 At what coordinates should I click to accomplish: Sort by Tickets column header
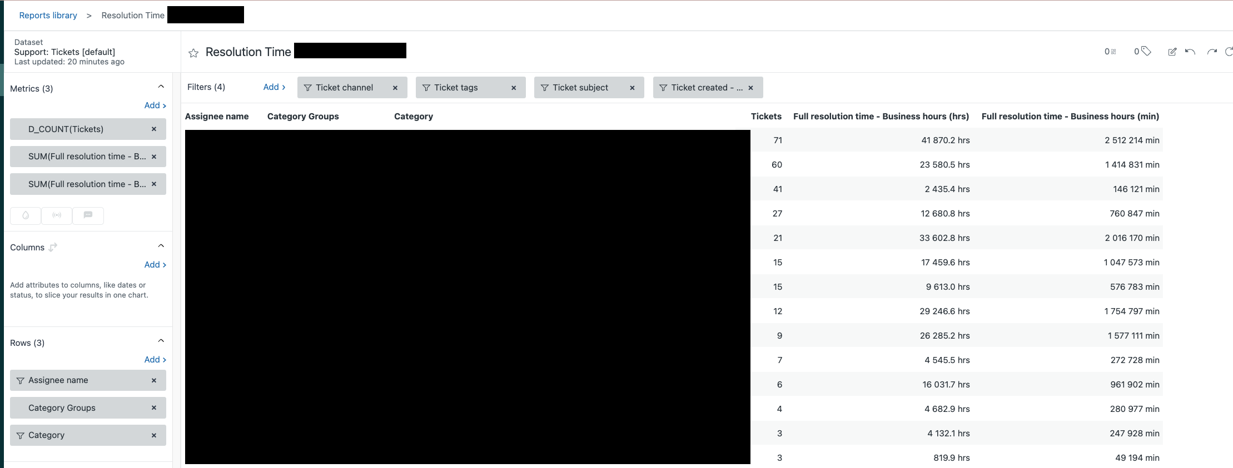point(765,117)
